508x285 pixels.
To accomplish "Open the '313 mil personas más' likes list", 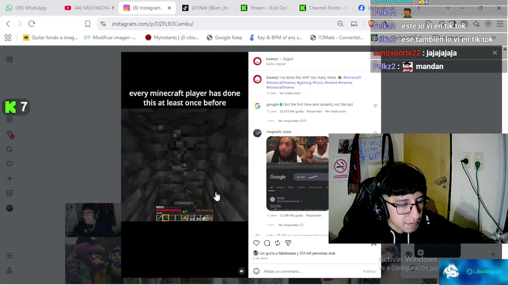I will coord(317,253).
